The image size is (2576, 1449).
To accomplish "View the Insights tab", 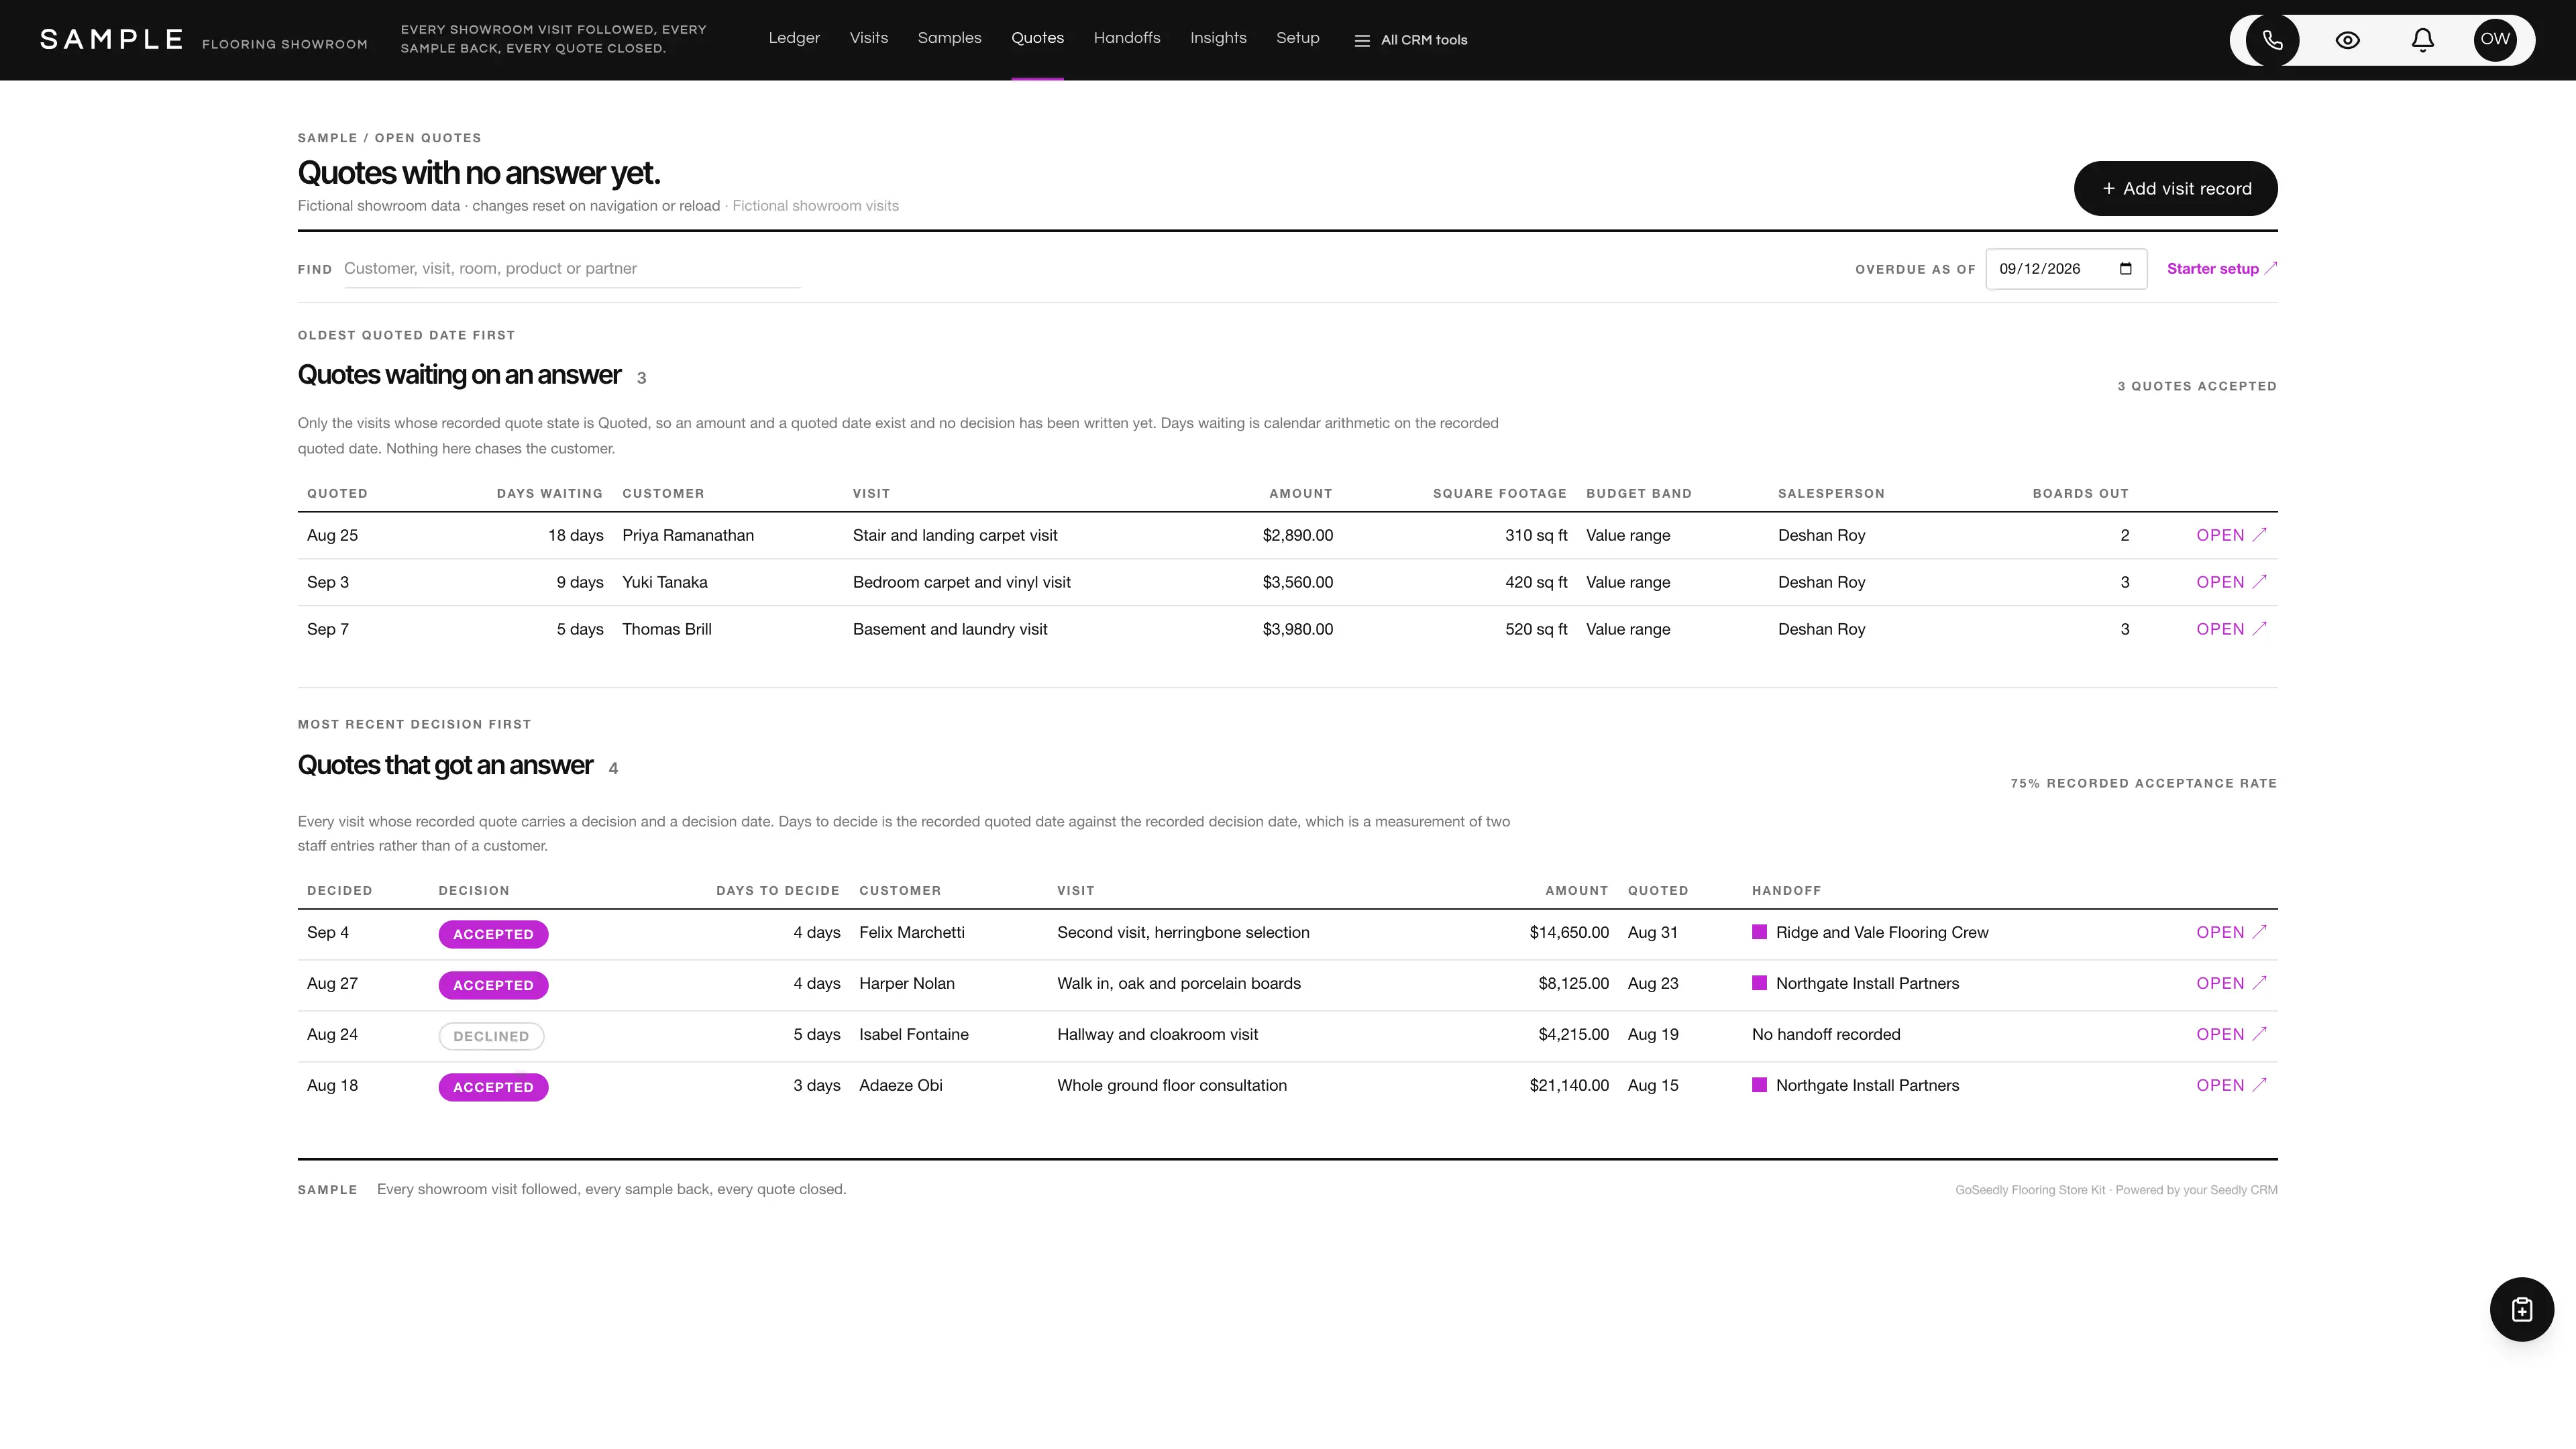I will (x=1217, y=38).
